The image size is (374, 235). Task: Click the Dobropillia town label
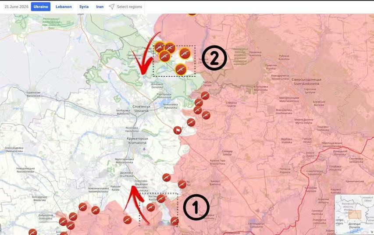45,217
